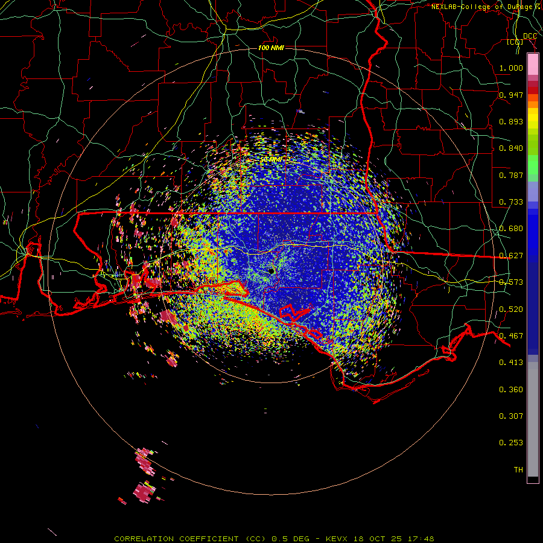Click the black radar site dot
Image resolution: width=543 pixels, height=543 pixels.
tap(272, 271)
